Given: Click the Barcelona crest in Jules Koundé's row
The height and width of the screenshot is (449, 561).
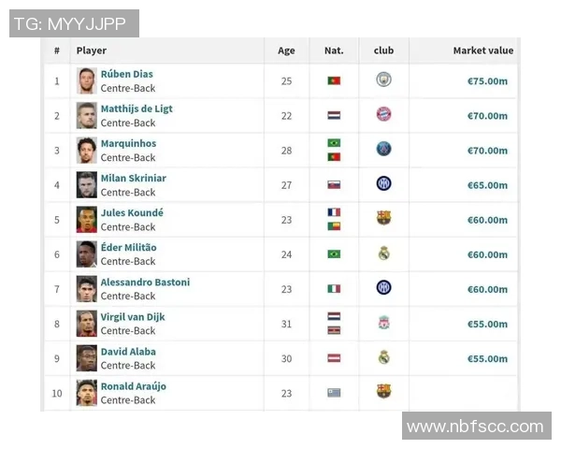Looking at the screenshot, I should (x=383, y=219).
